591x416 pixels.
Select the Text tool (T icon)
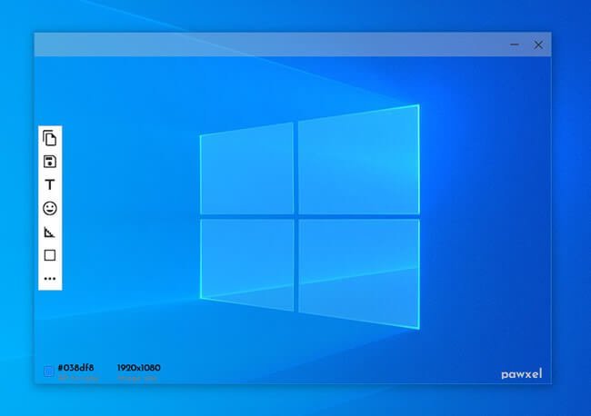tap(50, 184)
